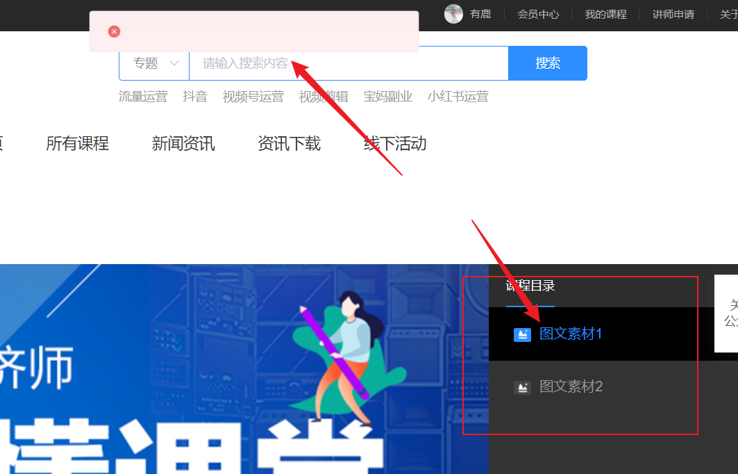Screen dimensions: 738x474
Task: Open 我的课程 in the top bar
Action: (x=606, y=14)
